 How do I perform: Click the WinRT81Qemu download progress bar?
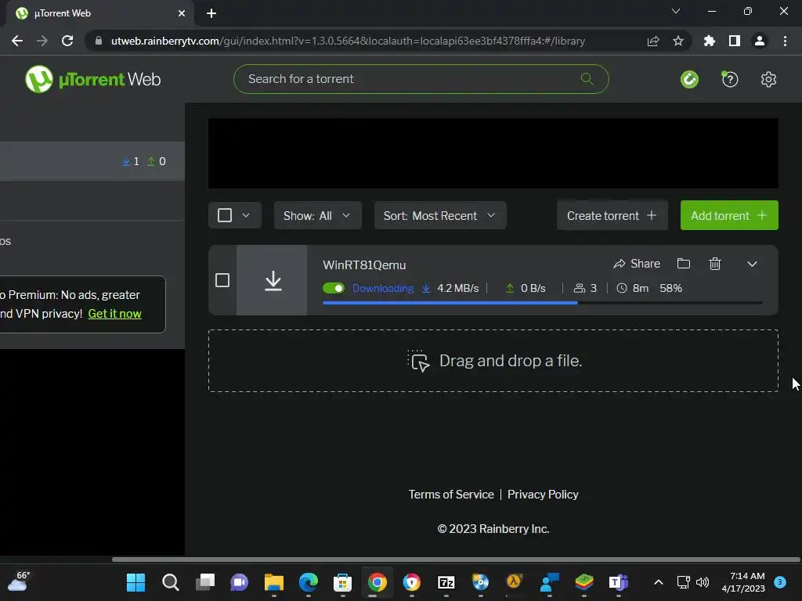pyautogui.click(x=542, y=303)
